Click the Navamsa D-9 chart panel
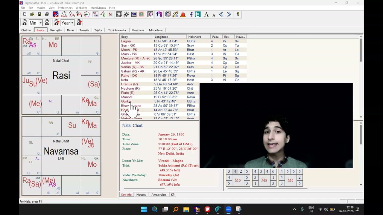 pyautogui.click(x=61, y=156)
